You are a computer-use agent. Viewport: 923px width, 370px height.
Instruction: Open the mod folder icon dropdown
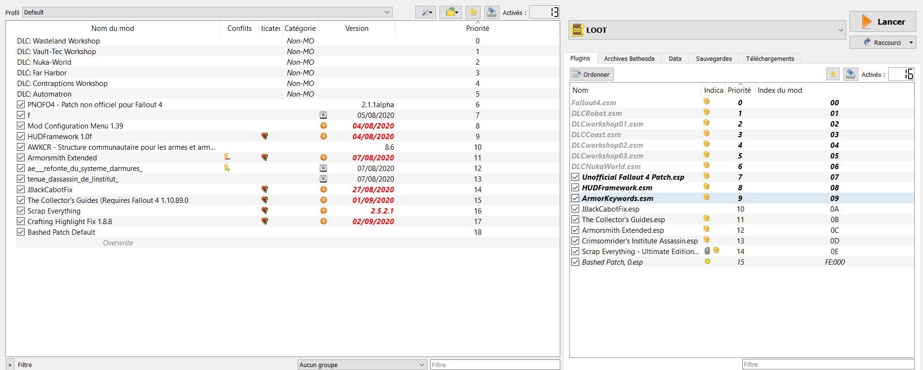tap(451, 13)
